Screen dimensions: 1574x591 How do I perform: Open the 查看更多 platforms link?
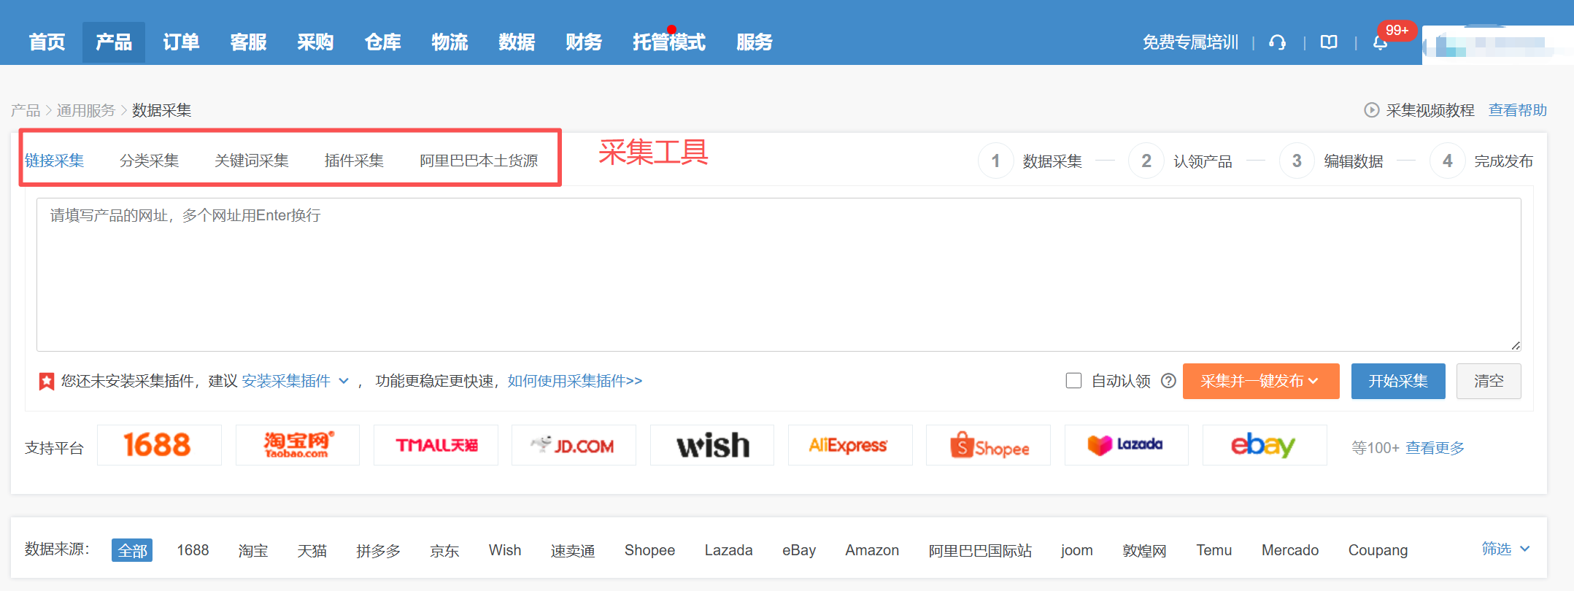pyautogui.click(x=1435, y=448)
